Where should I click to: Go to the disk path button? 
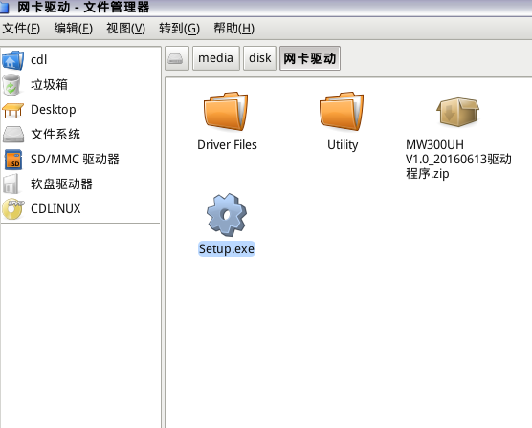260,58
